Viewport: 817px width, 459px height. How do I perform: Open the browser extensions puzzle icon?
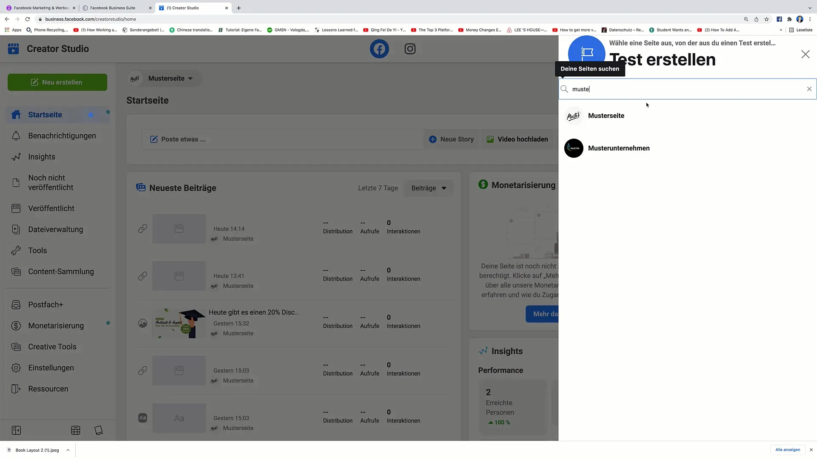789,19
